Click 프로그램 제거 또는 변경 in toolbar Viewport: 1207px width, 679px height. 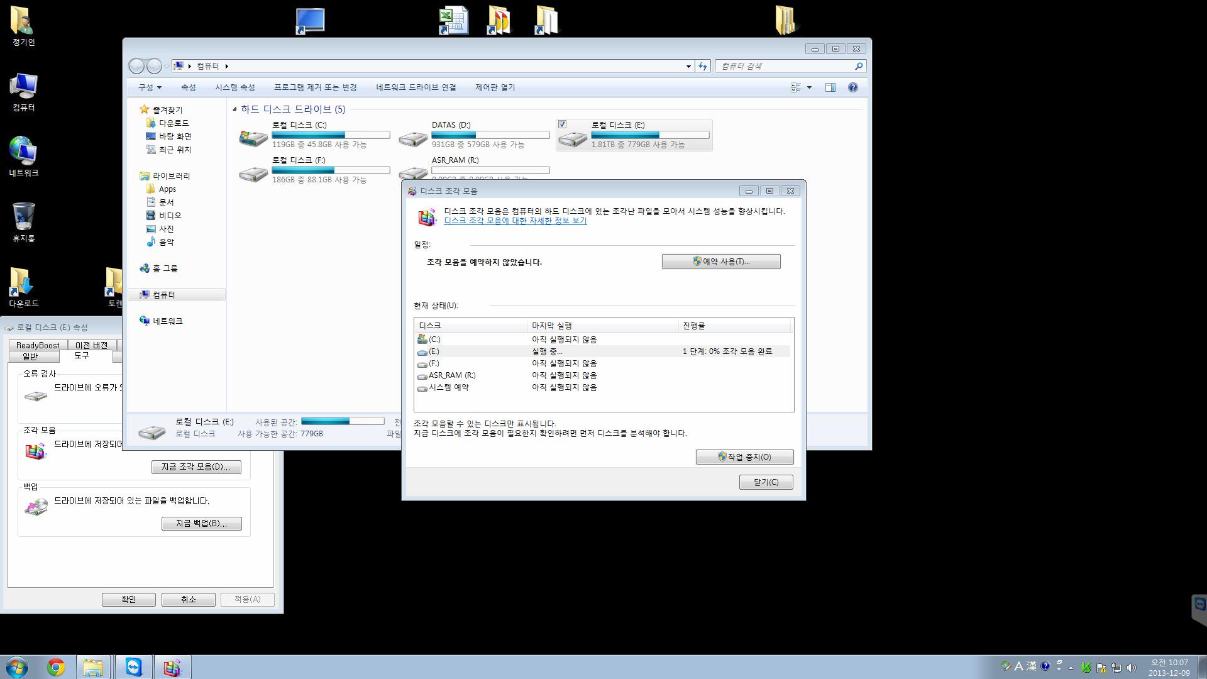click(x=316, y=87)
